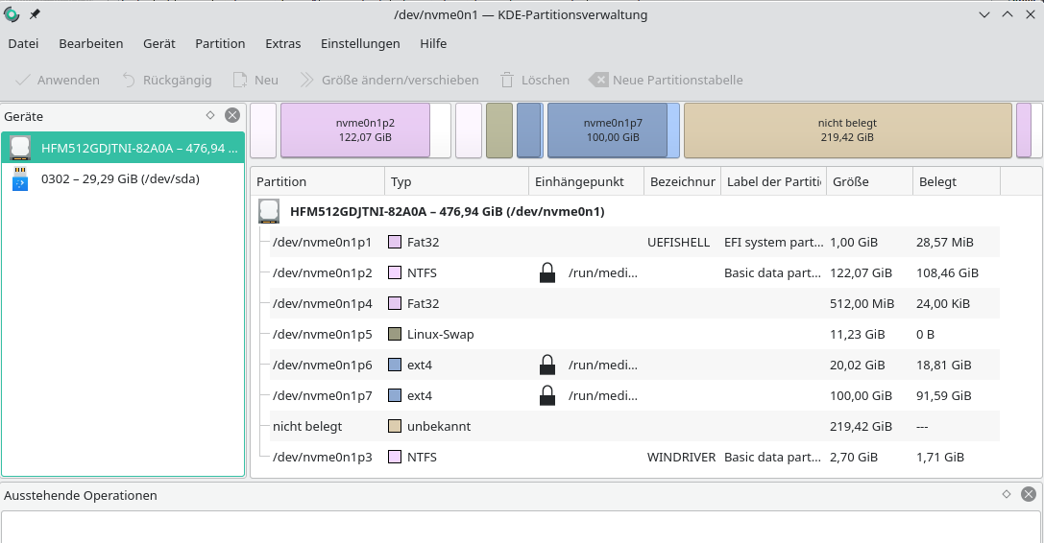Open the Einstellungen menu
Screen dimensions: 1044x543
point(360,44)
